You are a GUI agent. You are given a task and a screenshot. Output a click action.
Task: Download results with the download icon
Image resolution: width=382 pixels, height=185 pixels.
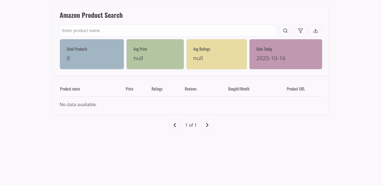[316, 31]
